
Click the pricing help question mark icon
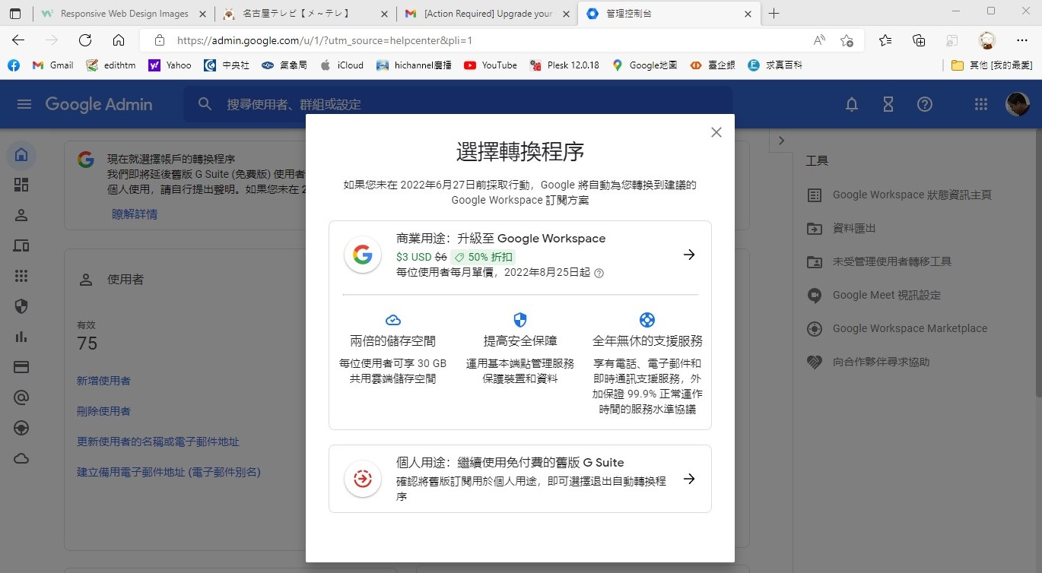(599, 274)
